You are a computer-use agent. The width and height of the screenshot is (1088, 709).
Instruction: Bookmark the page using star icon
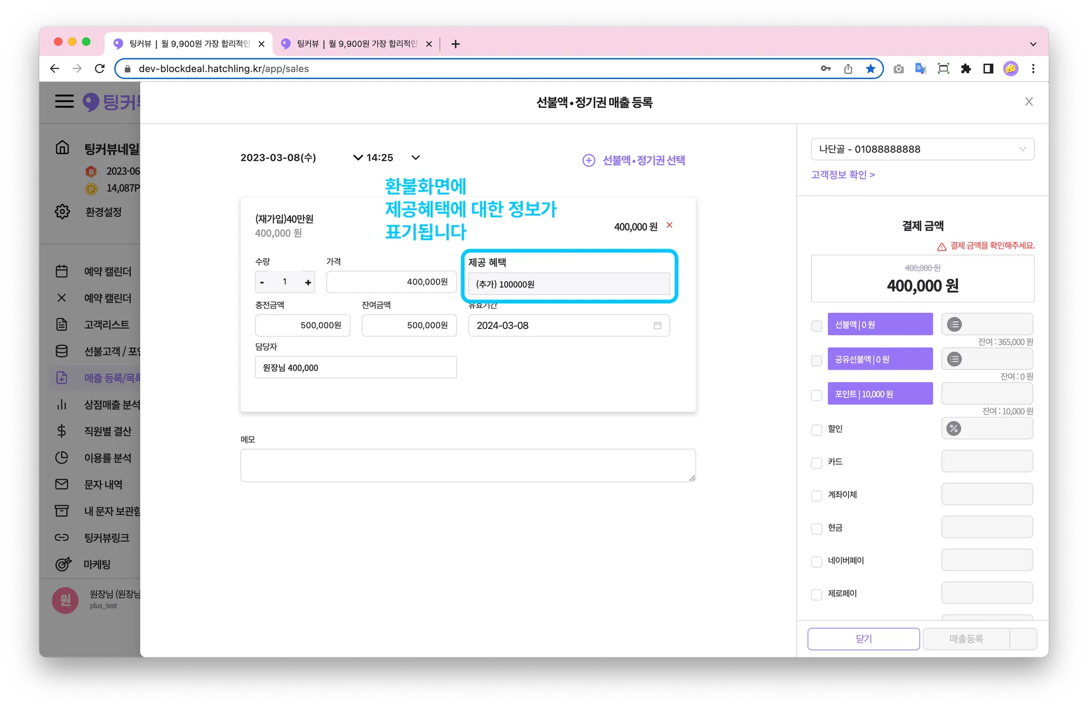click(870, 69)
